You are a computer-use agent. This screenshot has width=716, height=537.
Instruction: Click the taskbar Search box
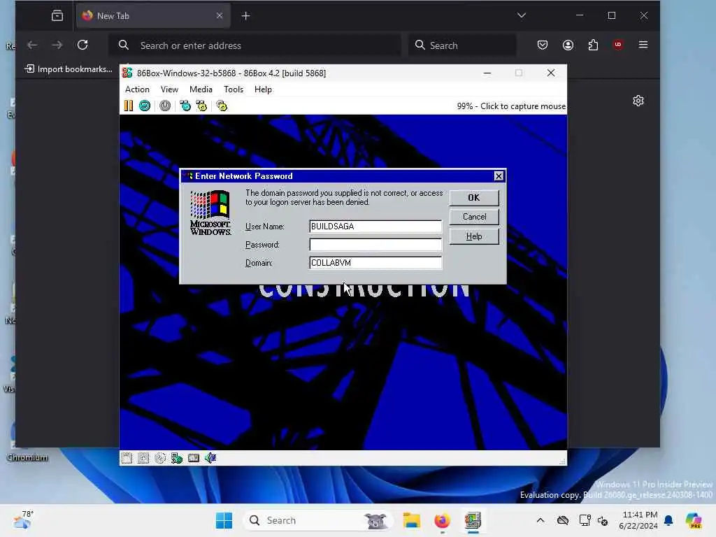click(x=318, y=520)
